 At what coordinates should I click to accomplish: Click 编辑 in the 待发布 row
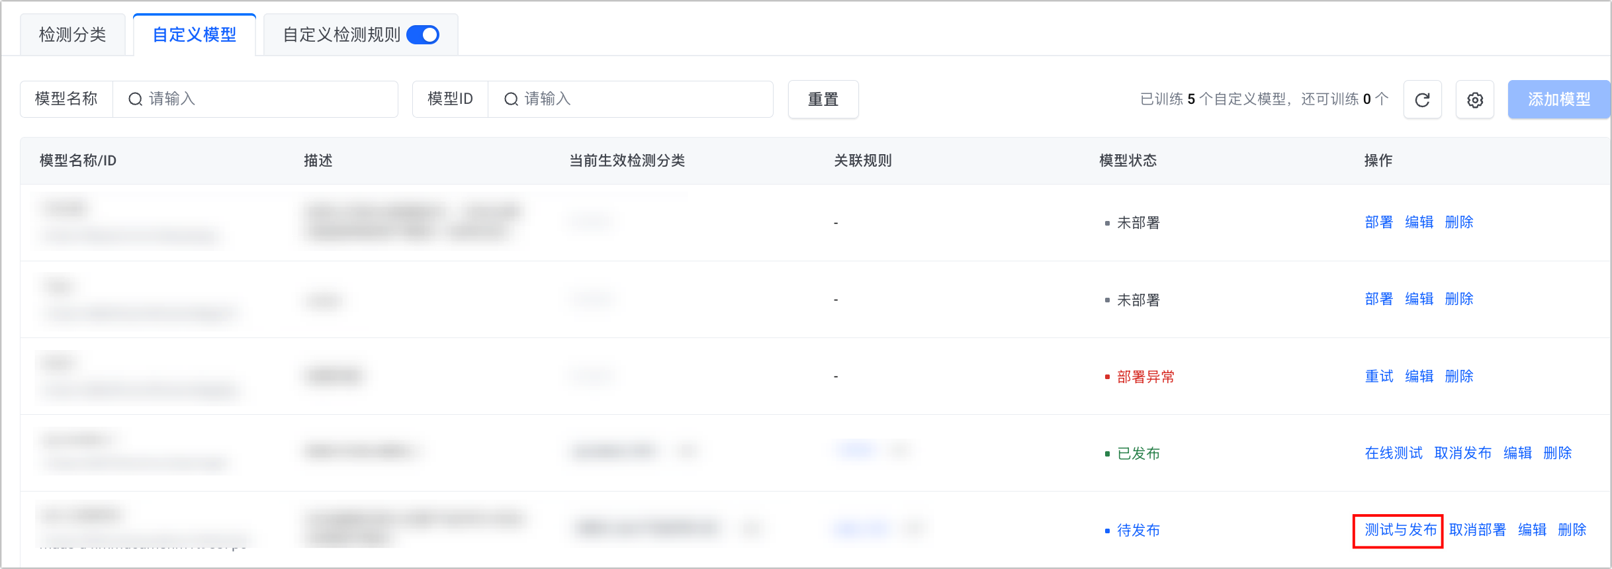tap(1532, 530)
